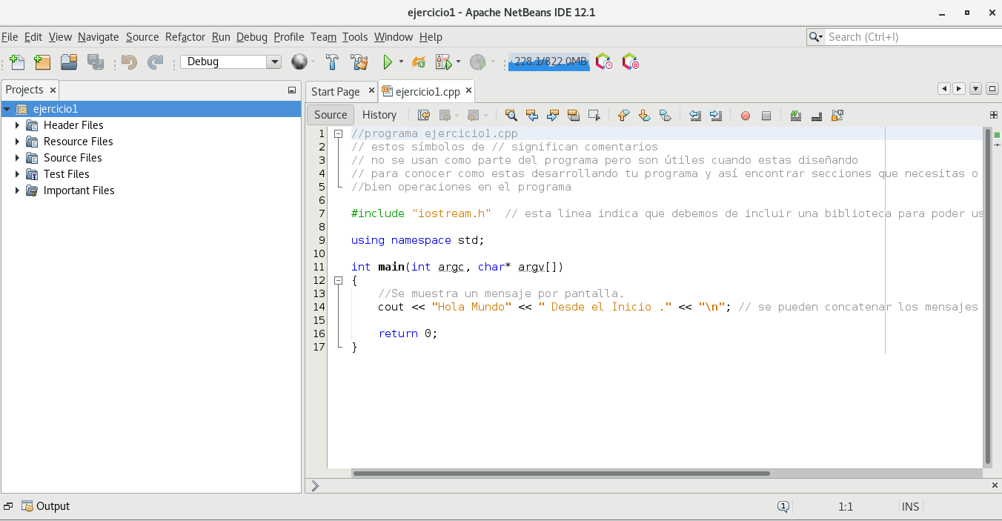Click the memory usage bar to collect garbage
Image resolution: width=1002 pixels, height=521 pixels.
[x=548, y=62]
